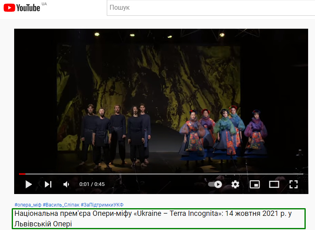The image size is (315, 230).
Task: Open the video settings gear
Action: pyautogui.click(x=235, y=184)
